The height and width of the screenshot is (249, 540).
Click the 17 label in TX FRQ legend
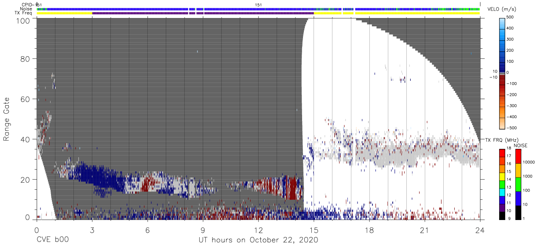[510, 155]
